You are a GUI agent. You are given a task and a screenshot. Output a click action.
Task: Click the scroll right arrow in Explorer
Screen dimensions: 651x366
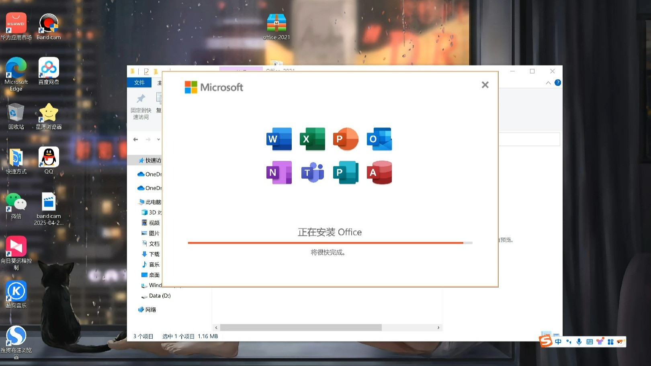tap(438, 328)
